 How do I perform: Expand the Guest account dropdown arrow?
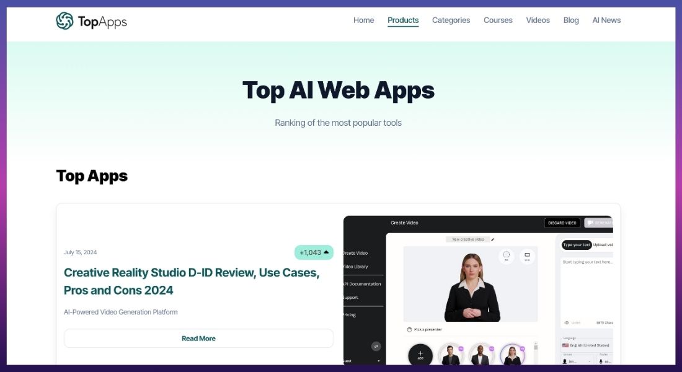(378, 361)
